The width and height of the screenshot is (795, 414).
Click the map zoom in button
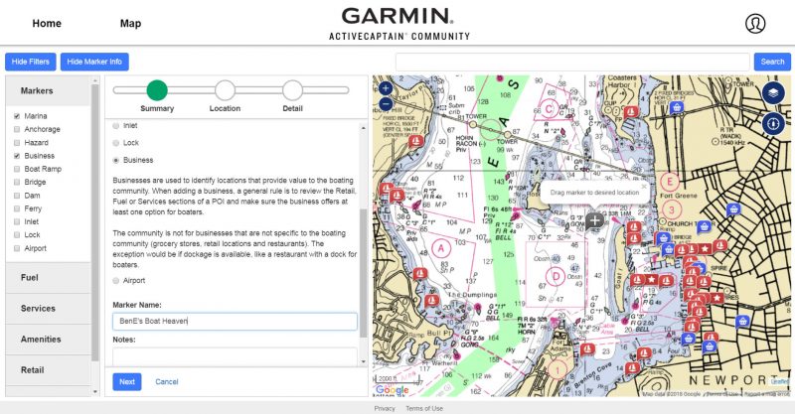[386, 88]
